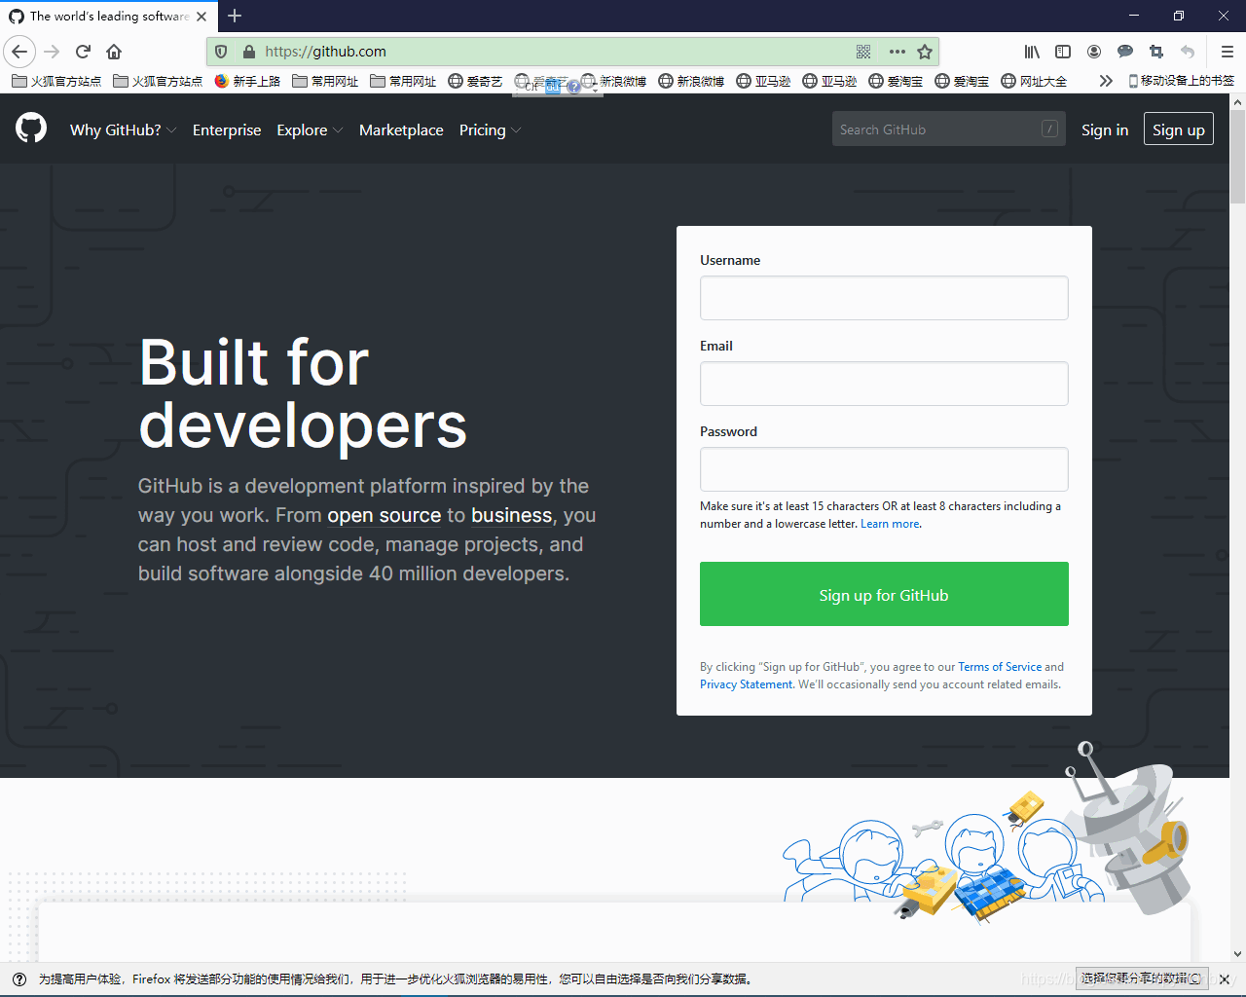Click the undo arrow toolbar icon
Viewport: 1246px width, 997px height.
(1188, 52)
